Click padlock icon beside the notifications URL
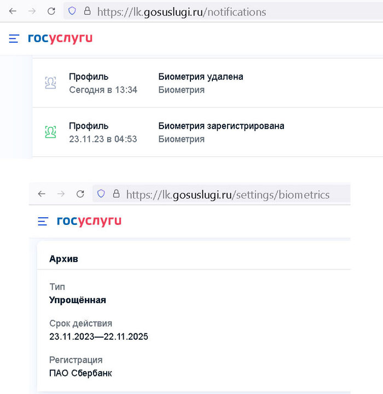Viewport: 383px width, 394px height. [86, 11]
